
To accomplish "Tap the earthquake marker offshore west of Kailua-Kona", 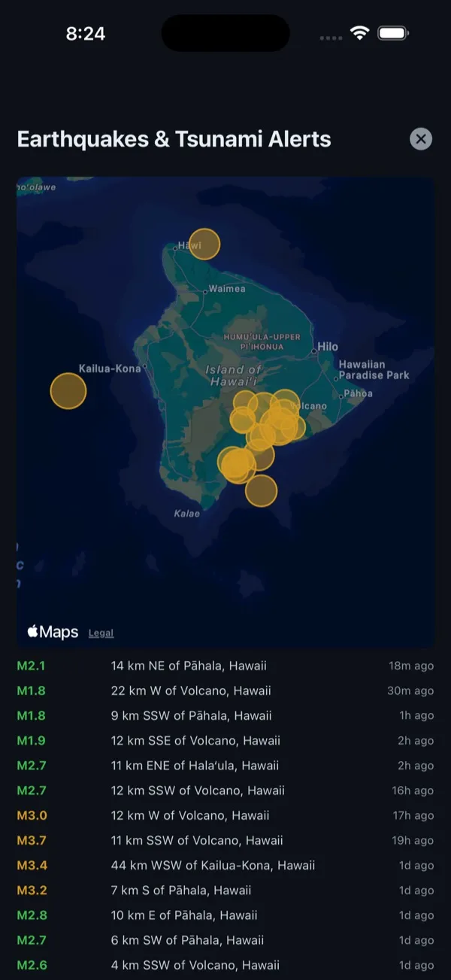I will tap(68, 390).
